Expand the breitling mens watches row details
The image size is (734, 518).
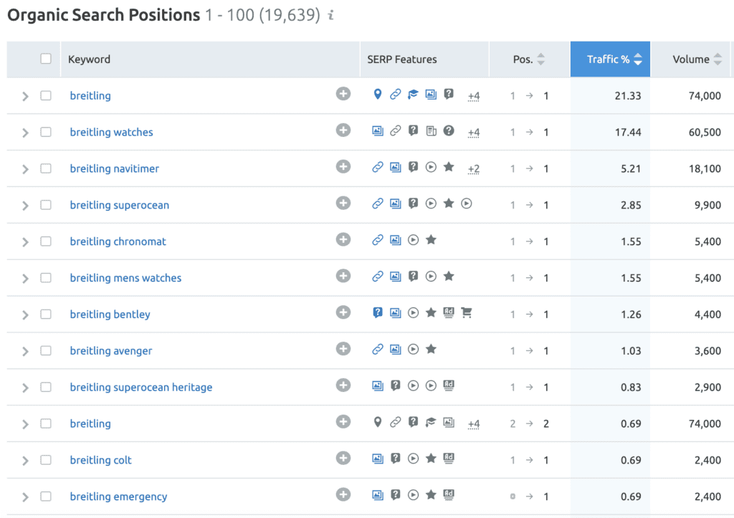click(25, 279)
